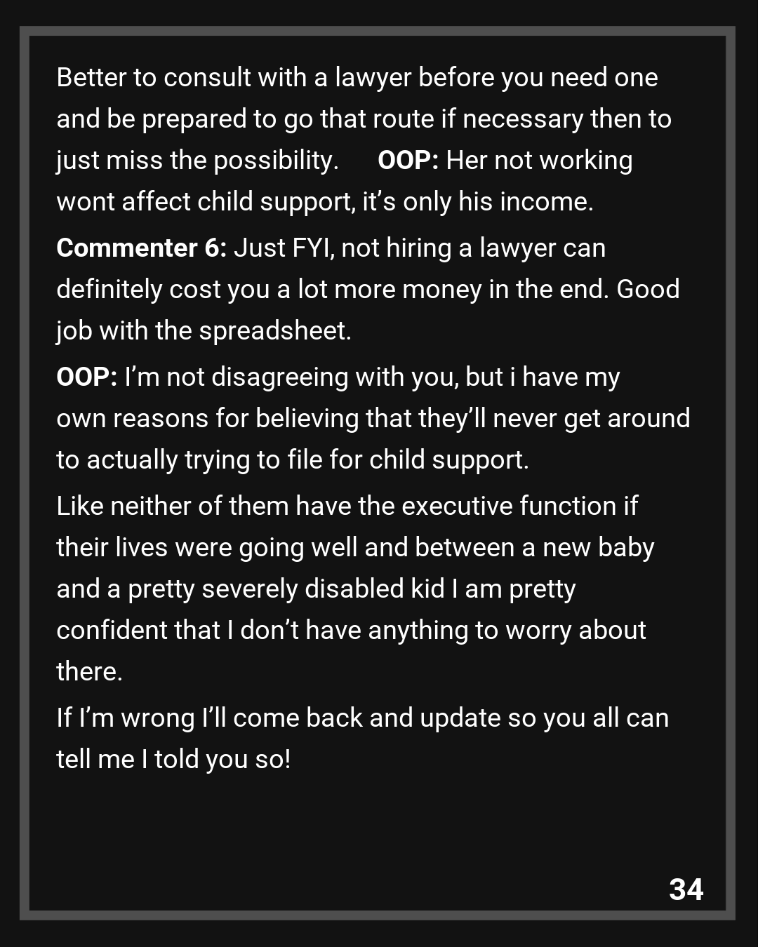Click the line starting "Like neither of them"

[347, 506]
